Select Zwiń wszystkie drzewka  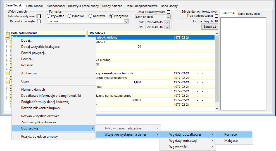pyautogui.click(x=38, y=122)
